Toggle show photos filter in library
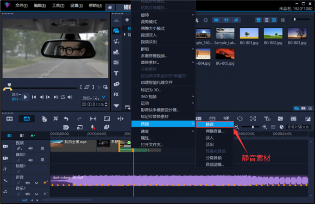This screenshot has height=204, width=315. pyautogui.click(x=226, y=20)
